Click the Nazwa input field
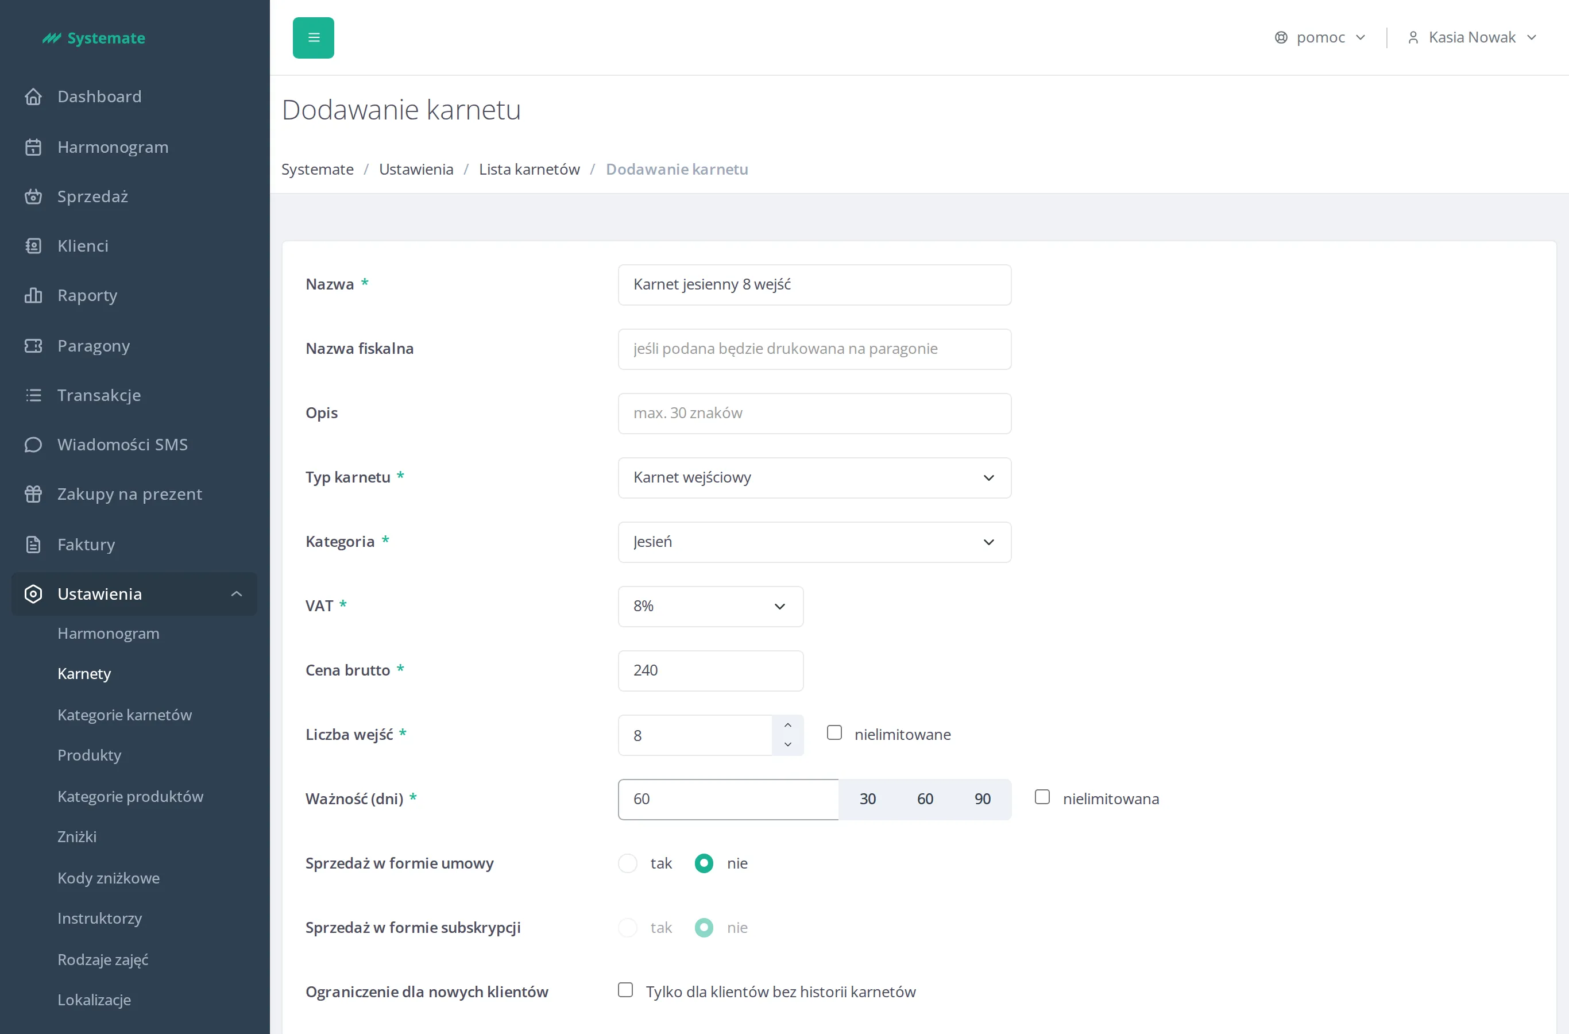The width and height of the screenshot is (1569, 1034). tap(814, 285)
